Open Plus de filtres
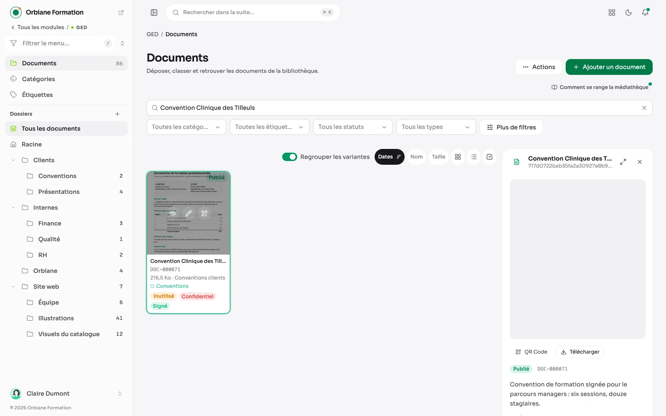Screen dimensions: 666x416 click(511, 127)
